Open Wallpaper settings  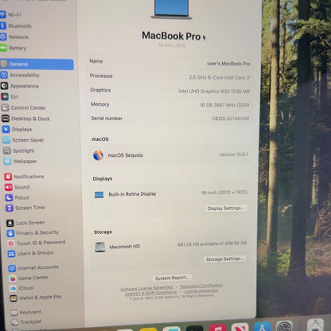(21, 162)
